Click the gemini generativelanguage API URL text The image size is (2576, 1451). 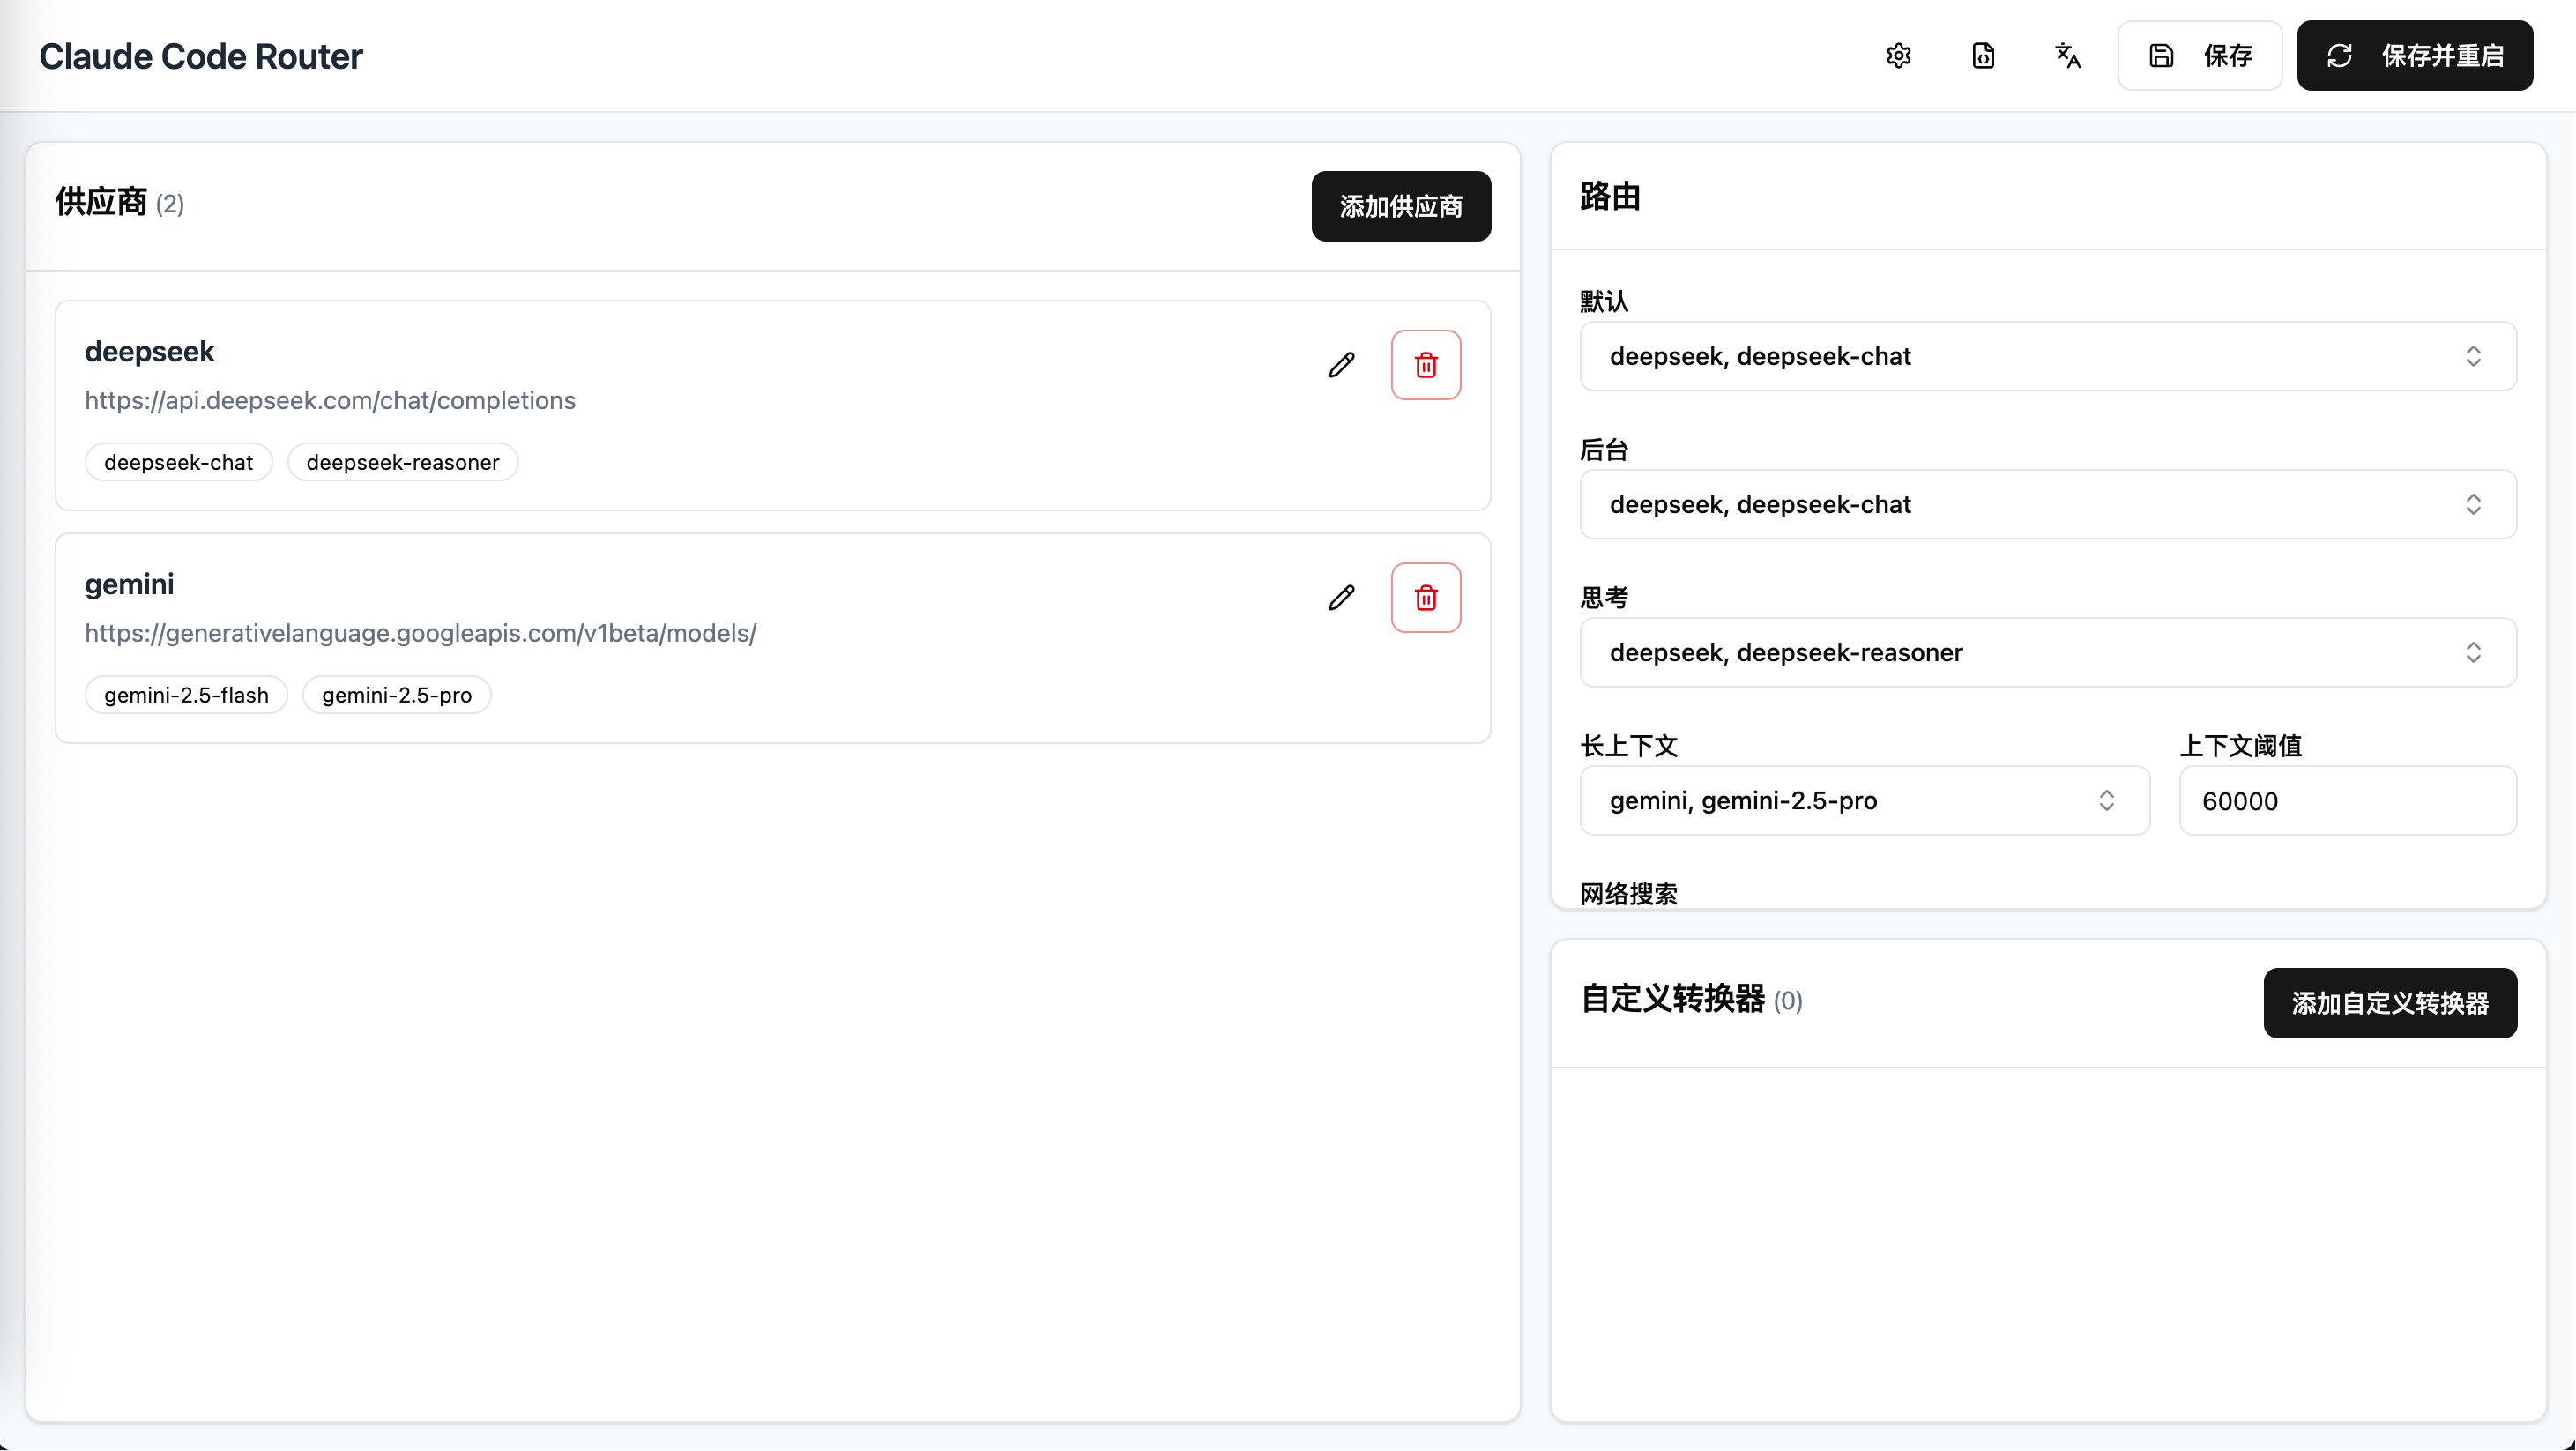pyautogui.click(x=421, y=633)
